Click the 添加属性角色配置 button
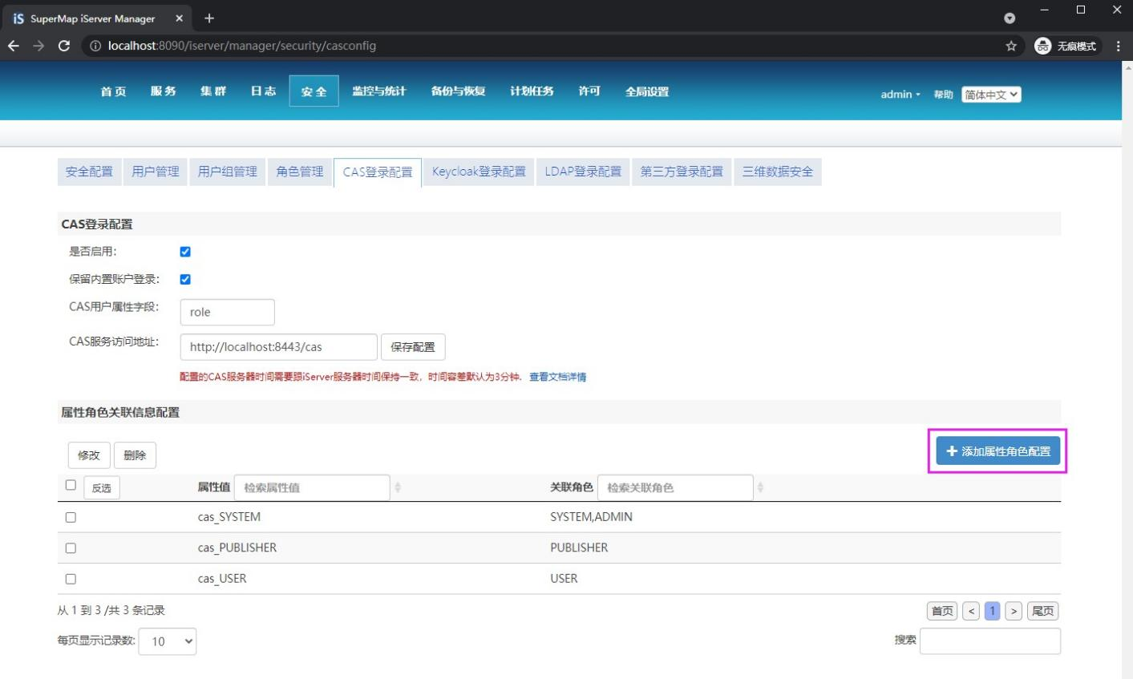This screenshot has height=679, width=1133. (998, 451)
